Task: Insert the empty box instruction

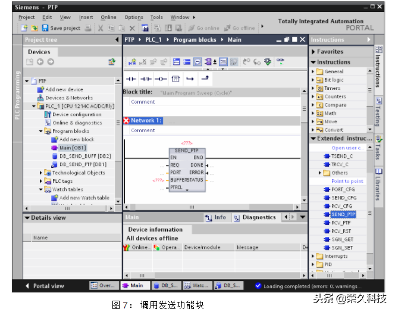Action: click(175, 79)
